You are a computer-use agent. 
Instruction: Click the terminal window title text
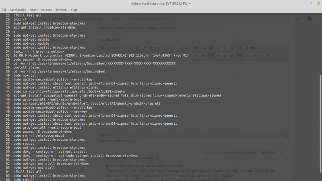point(161,3)
